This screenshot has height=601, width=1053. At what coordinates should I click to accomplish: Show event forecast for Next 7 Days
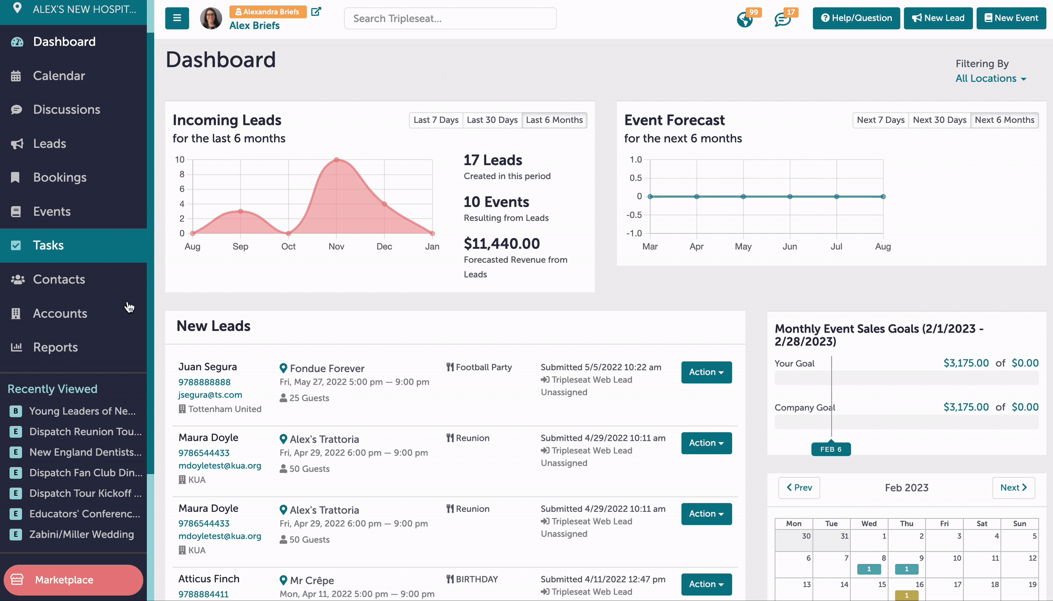coord(880,120)
